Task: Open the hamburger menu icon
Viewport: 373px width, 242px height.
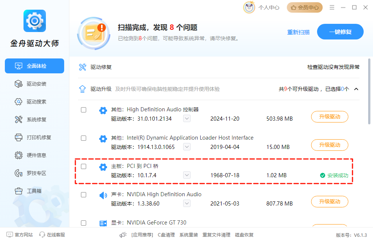Action: pos(332,7)
